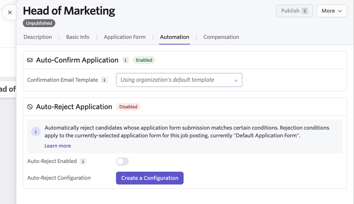
Task: Click the Unpublished status badge
Action: point(39,23)
